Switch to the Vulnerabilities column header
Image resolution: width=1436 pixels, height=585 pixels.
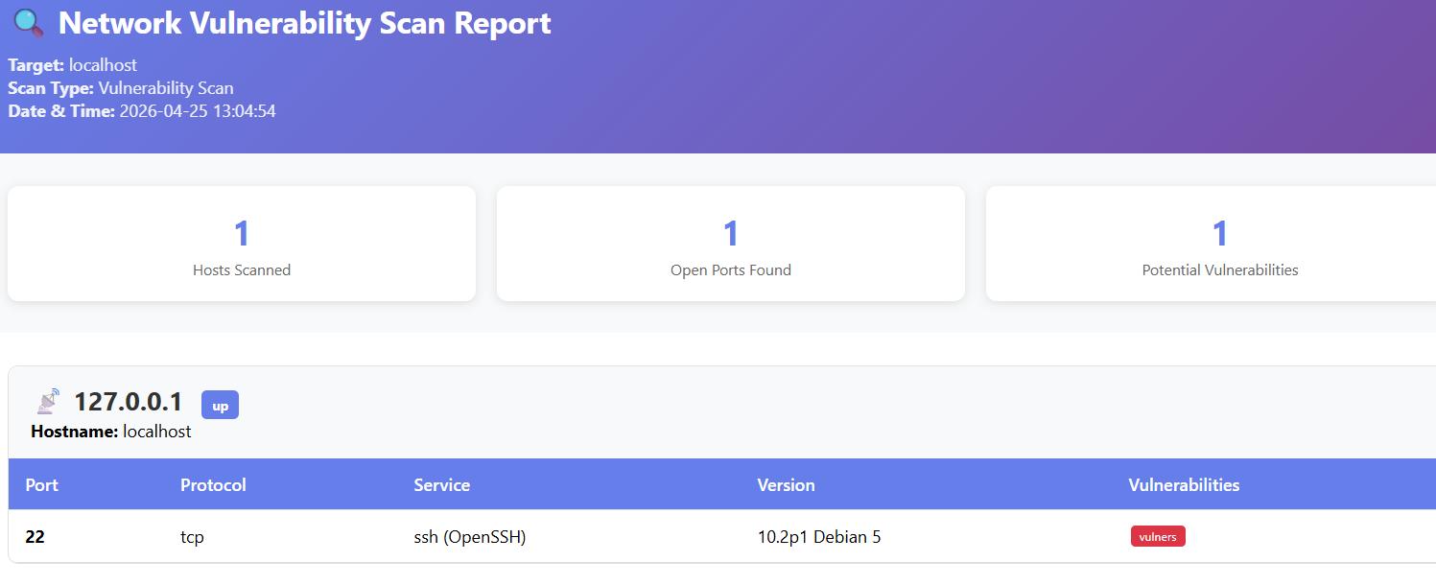(x=1183, y=484)
